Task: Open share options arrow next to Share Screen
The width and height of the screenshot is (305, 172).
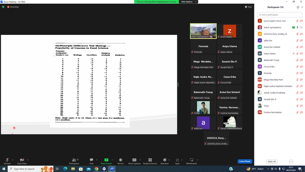Action: click(x=112, y=160)
